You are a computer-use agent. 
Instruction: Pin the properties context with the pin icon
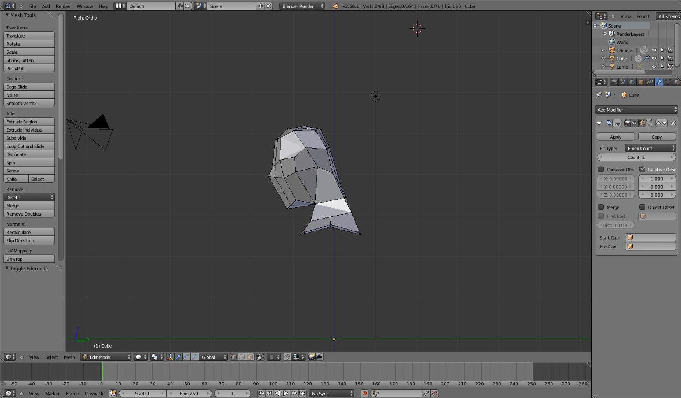coord(599,95)
